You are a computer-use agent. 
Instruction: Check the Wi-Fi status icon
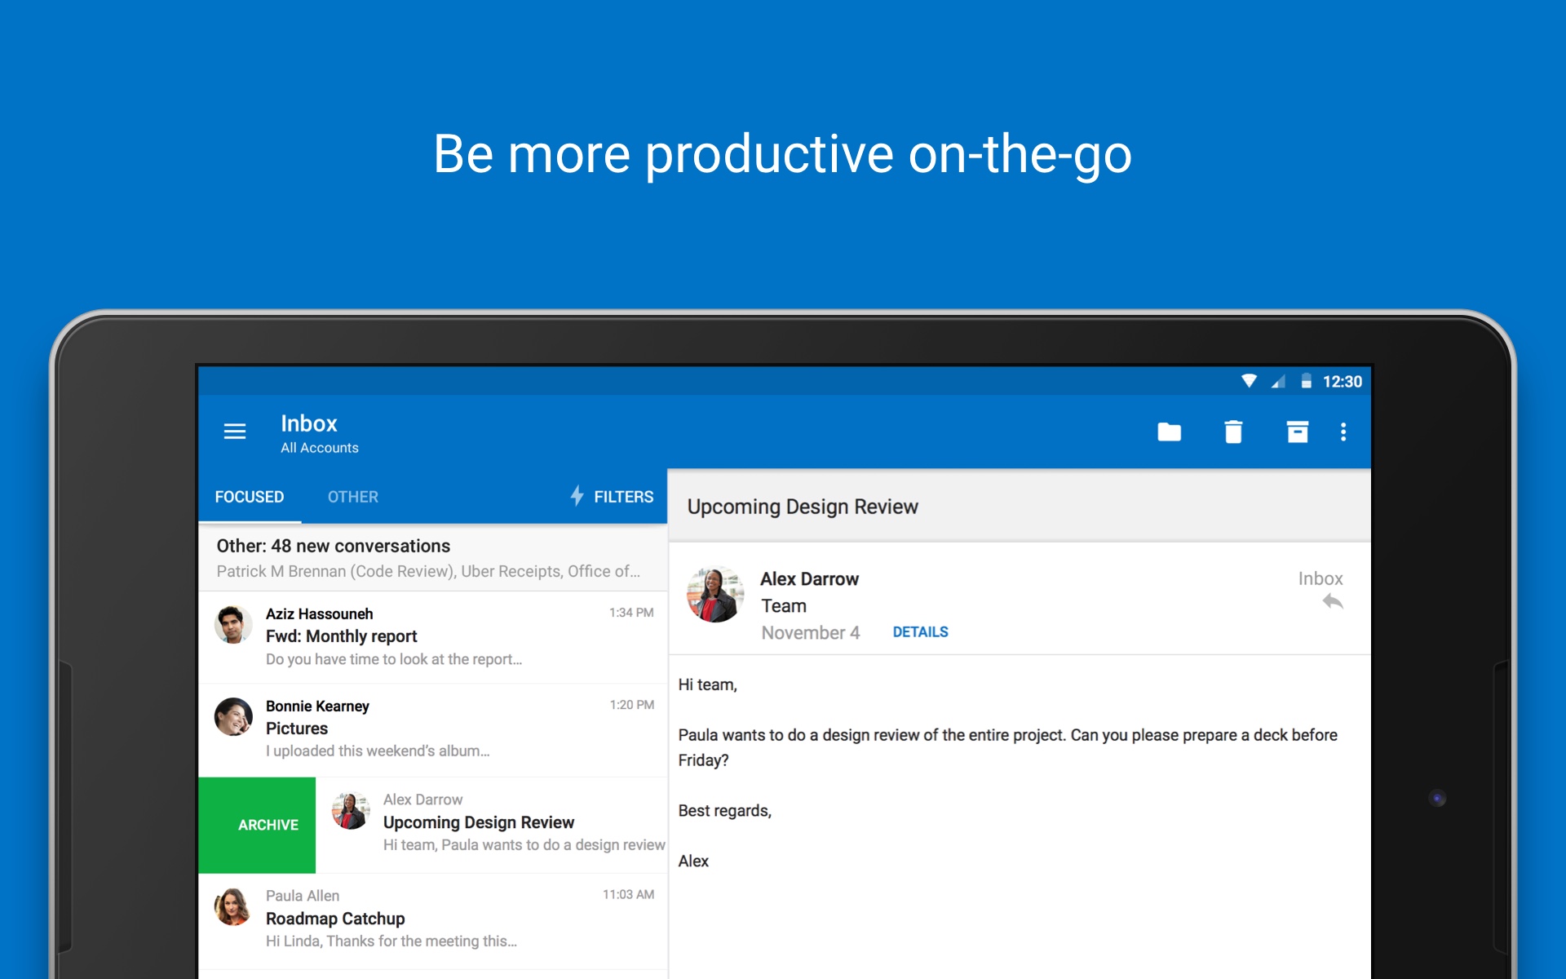click(x=1249, y=381)
